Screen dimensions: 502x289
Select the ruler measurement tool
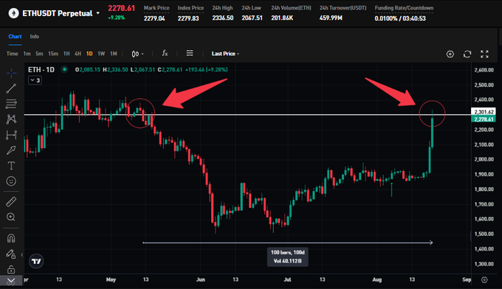(11, 202)
